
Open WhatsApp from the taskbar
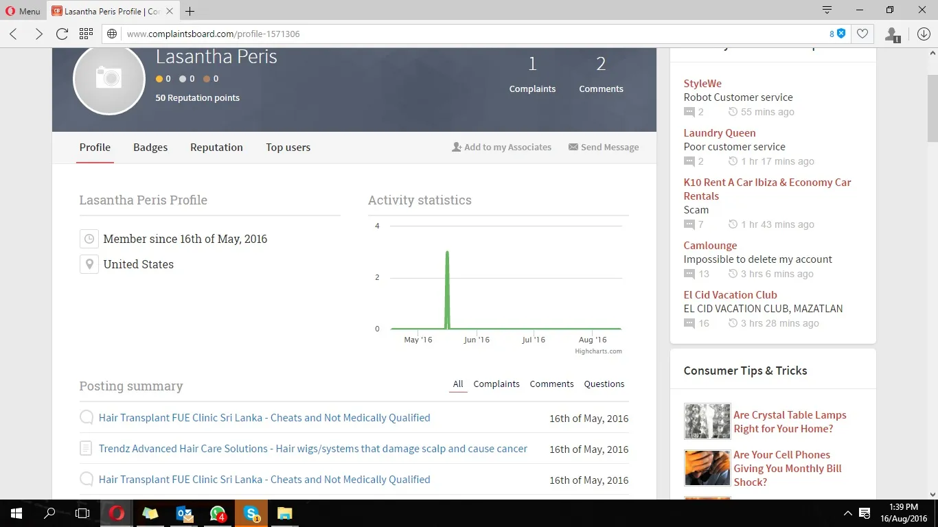click(218, 513)
